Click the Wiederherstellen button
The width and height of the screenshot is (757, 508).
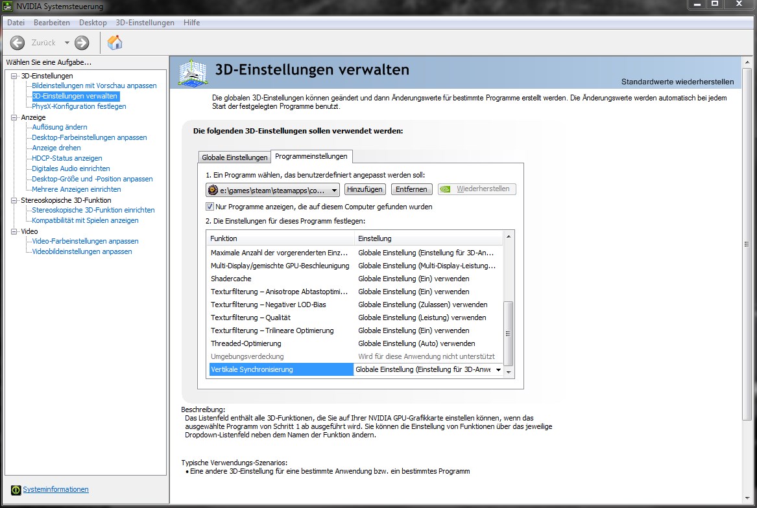(477, 189)
